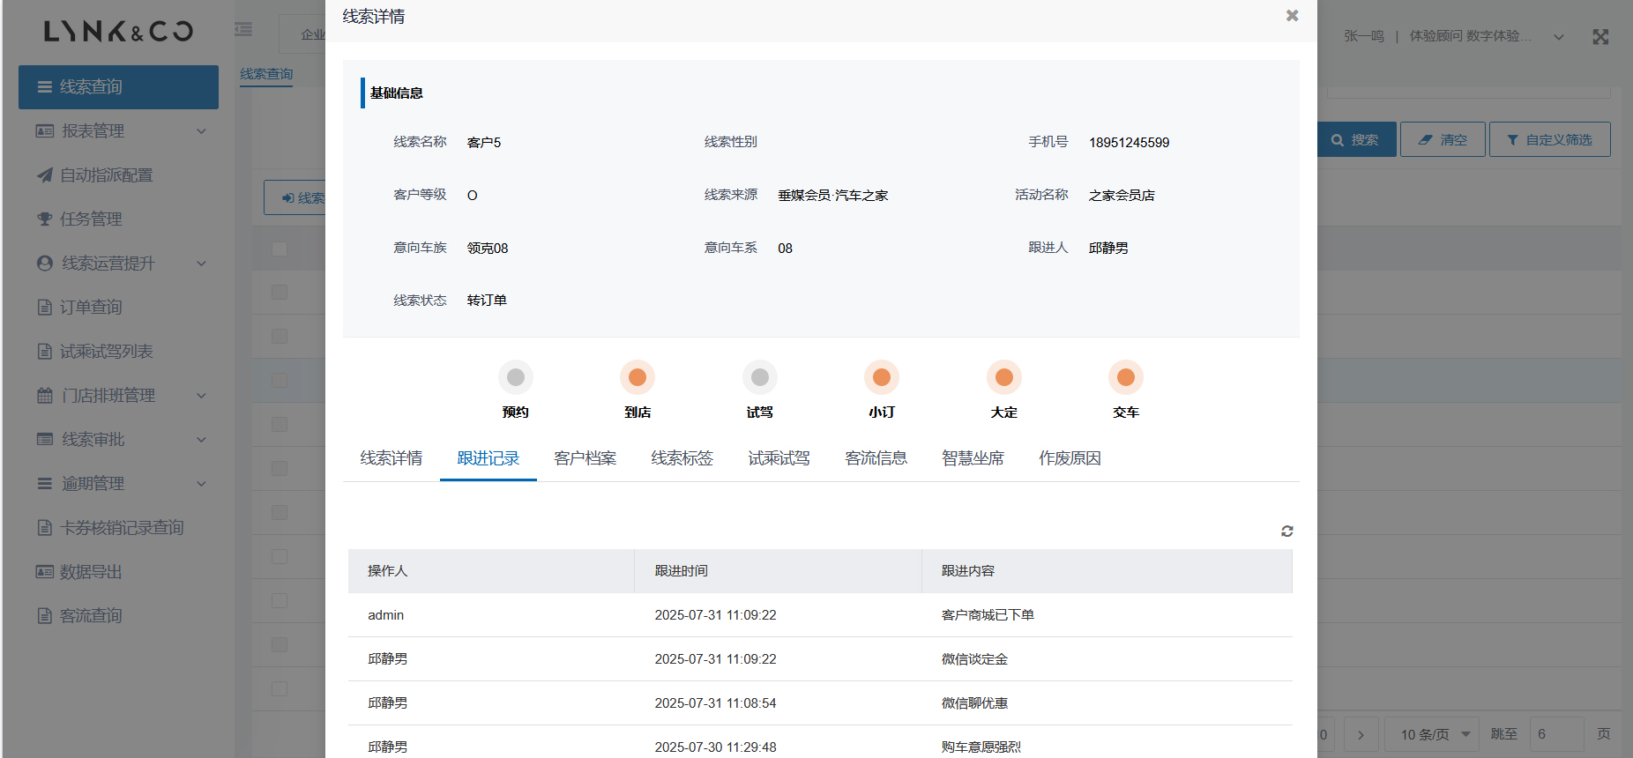Click the 自定义筛选 button
Viewport: 1633px width, 758px height.
pyautogui.click(x=1550, y=139)
